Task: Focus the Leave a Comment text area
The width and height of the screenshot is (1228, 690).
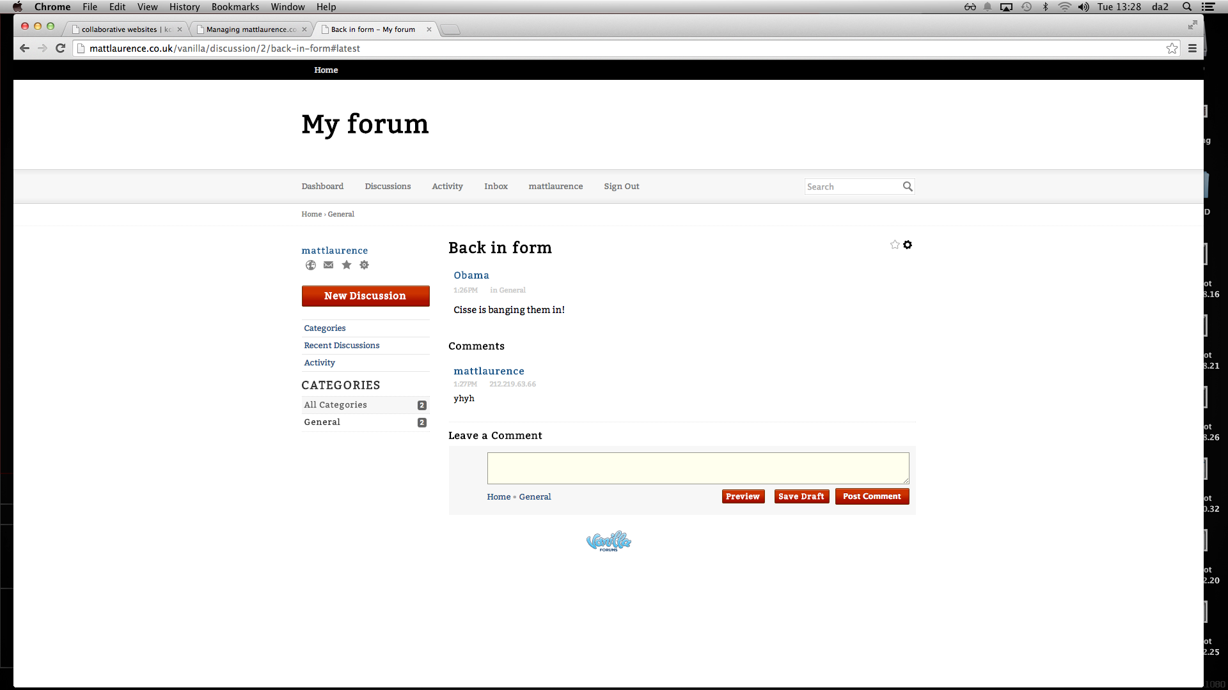Action: [x=698, y=468]
